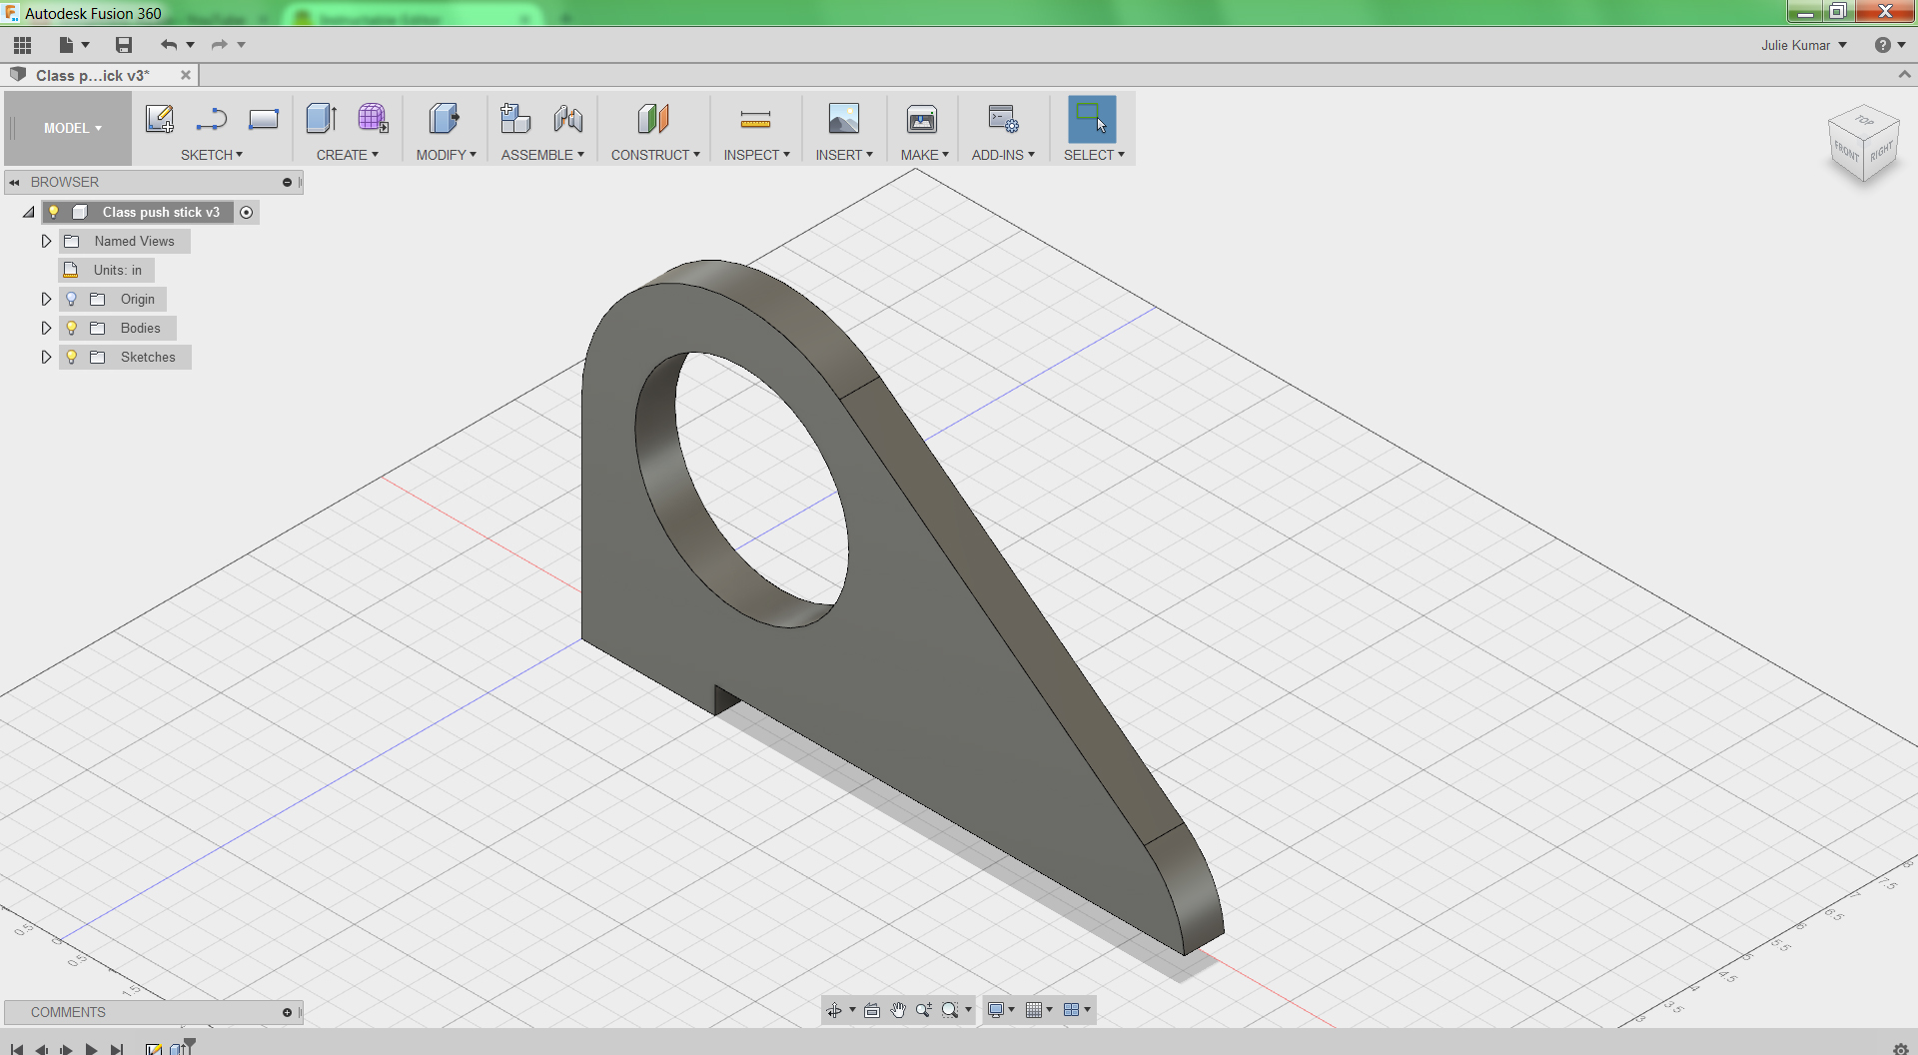Viewport: 1918px width, 1055px height.
Task: Jump to timeline beginning
Action: click(x=16, y=1049)
